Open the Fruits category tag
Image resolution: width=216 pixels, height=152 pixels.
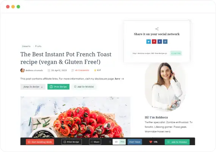pos(38,46)
